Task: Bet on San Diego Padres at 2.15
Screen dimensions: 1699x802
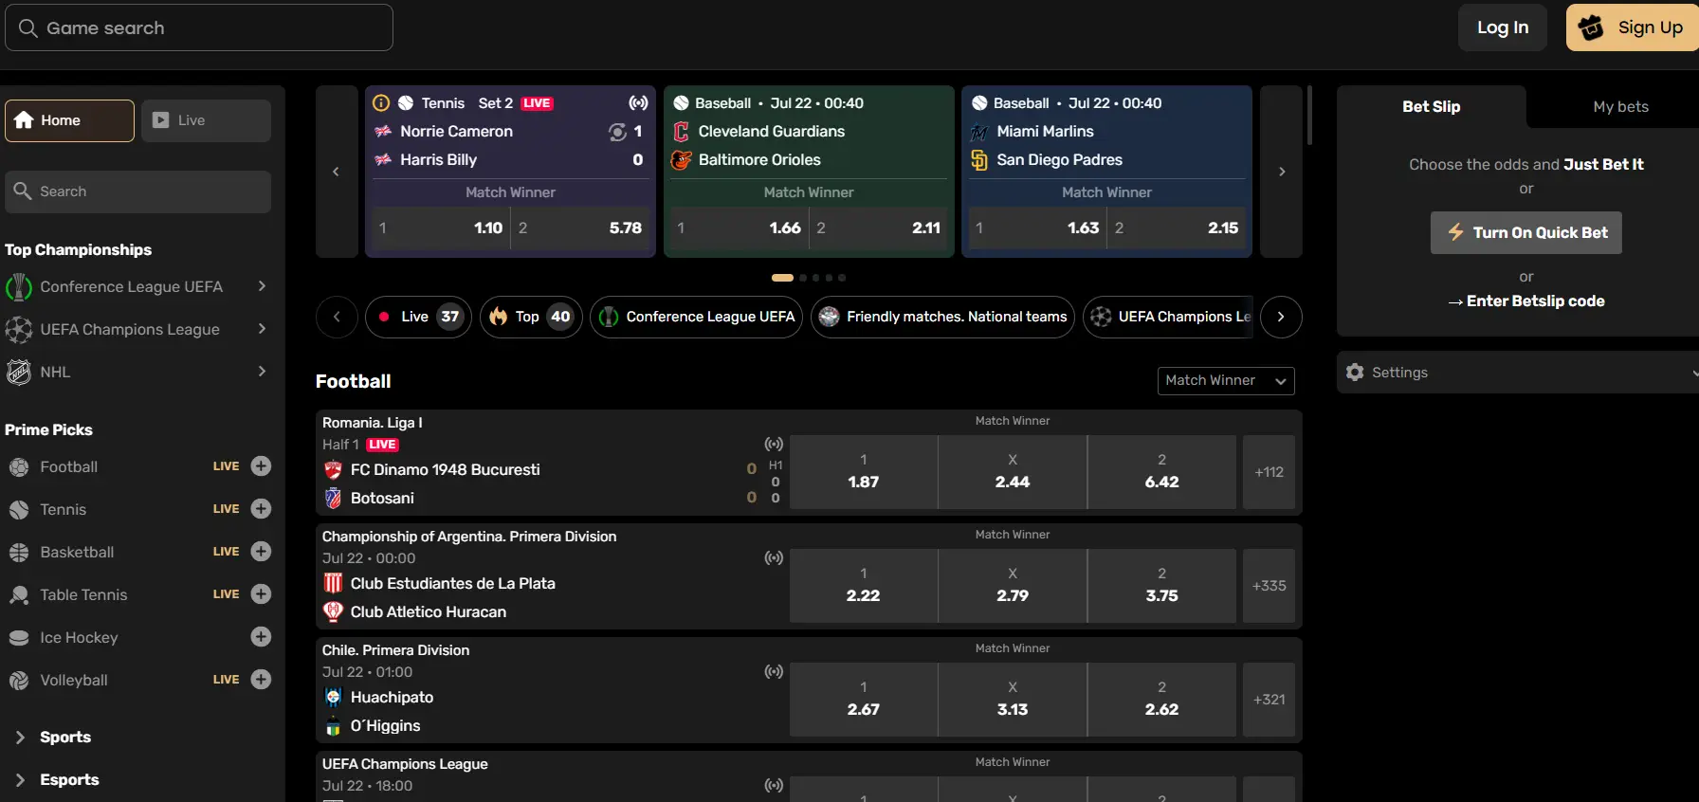Action: [1177, 228]
